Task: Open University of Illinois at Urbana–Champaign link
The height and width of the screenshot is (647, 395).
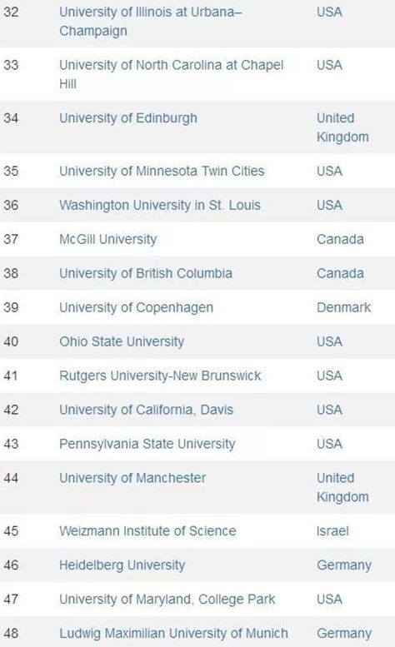Action: (x=150, y=22)
